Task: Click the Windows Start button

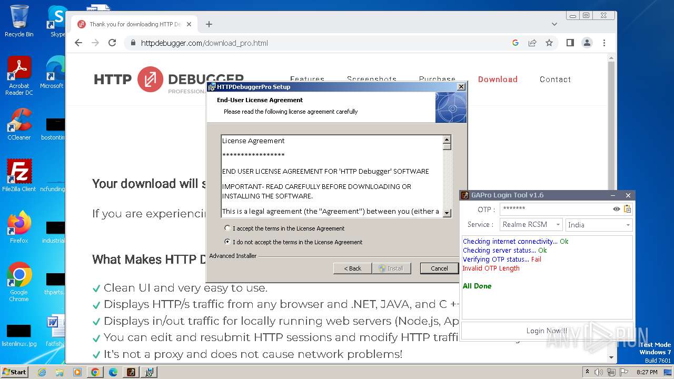Action: point(14,372)
